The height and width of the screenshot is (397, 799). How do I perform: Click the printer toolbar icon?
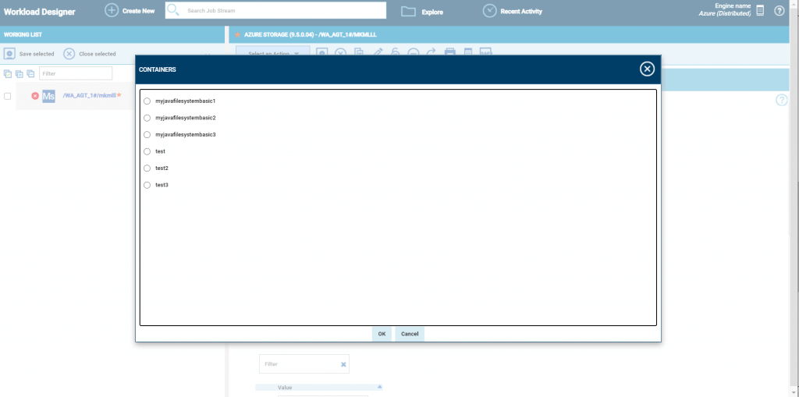click(x=450, y=52)
